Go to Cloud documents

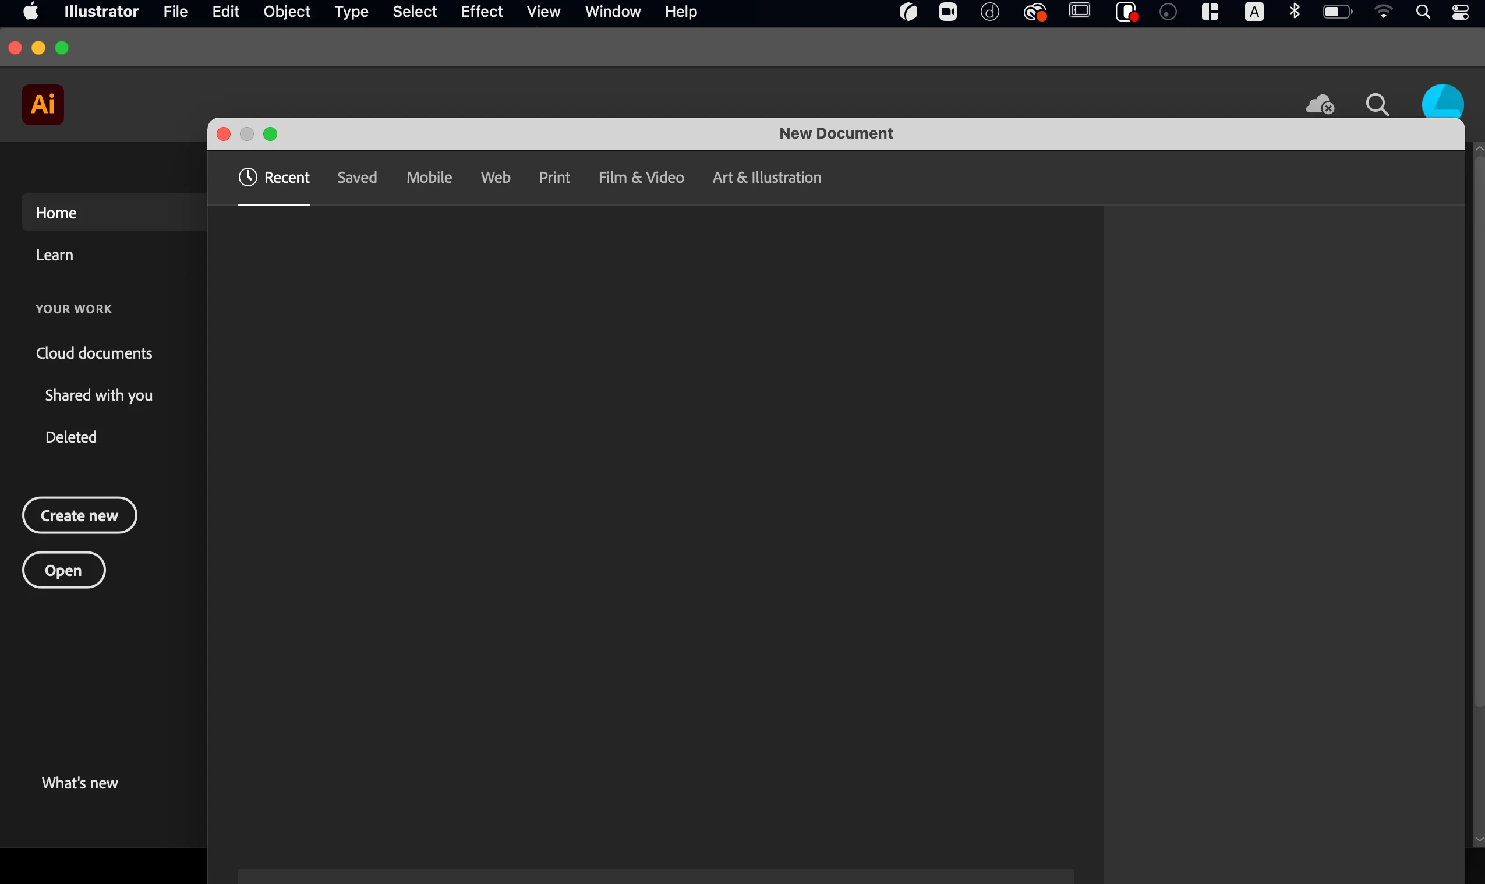94,353
